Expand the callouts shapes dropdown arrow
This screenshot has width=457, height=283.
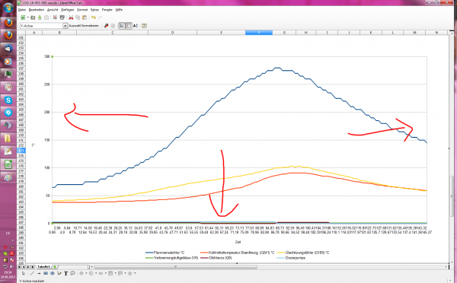point(126,273)
